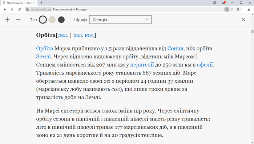The image size is (254, 144).
Task: Open the Georgia font dropdown
Action: pyautogui.click(x=120, y=20)
